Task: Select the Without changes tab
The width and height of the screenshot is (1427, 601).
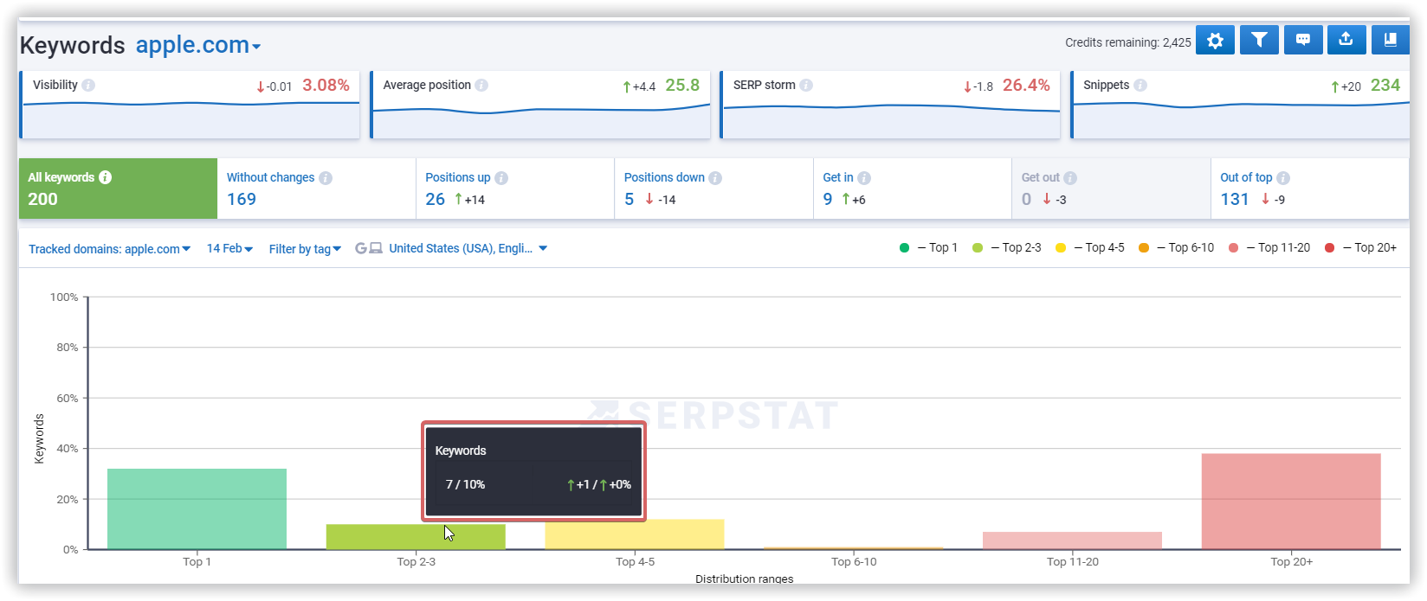Action: click(316, 189)
